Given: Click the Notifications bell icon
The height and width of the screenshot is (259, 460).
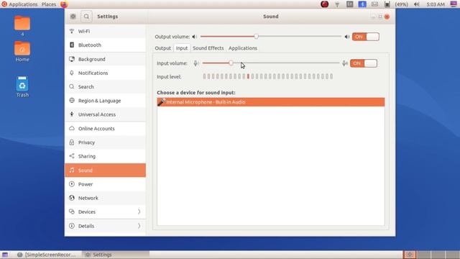Looking at the screenshot, I should 72,73.
